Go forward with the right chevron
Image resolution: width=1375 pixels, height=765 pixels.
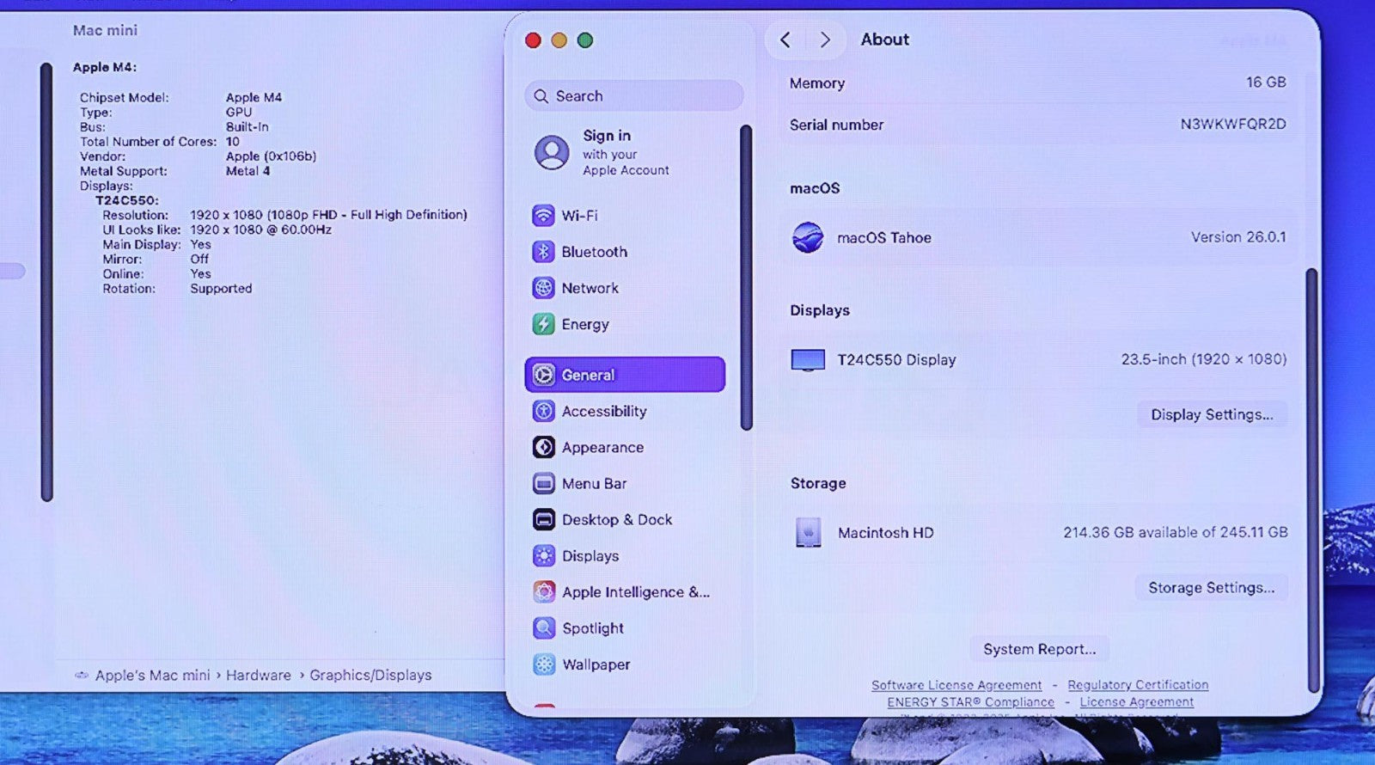tap(825, 40)
